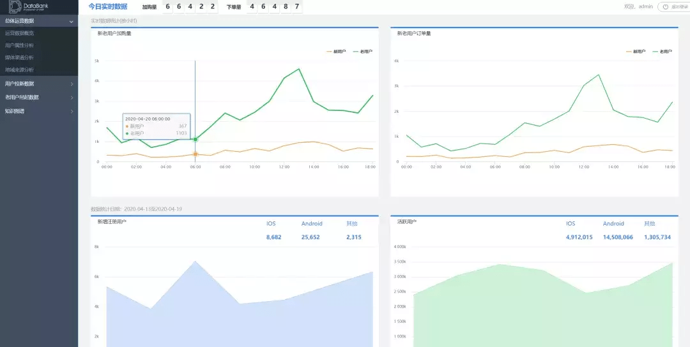Image resolution: width=690 pixels, height=347 pixels.
Task: Open 运营数据概览 in the sidebar
Action: click(x=20, y=33)
